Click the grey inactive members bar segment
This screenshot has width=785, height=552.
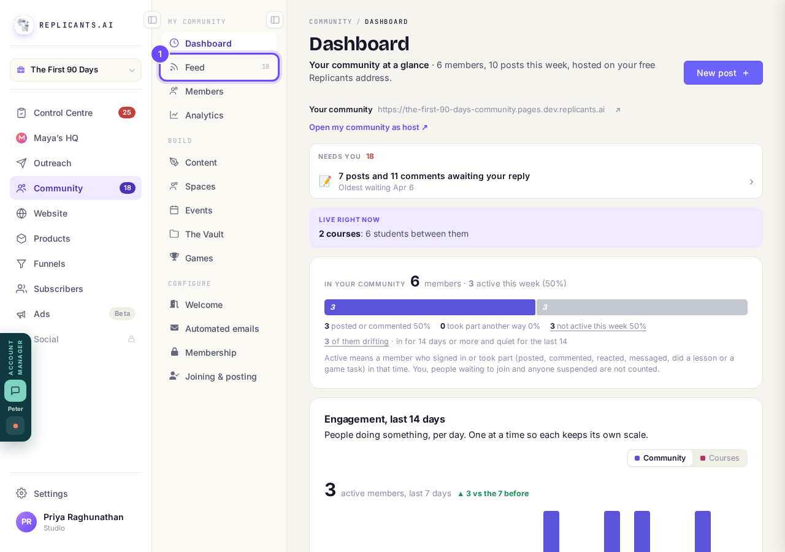click(642, 307)
